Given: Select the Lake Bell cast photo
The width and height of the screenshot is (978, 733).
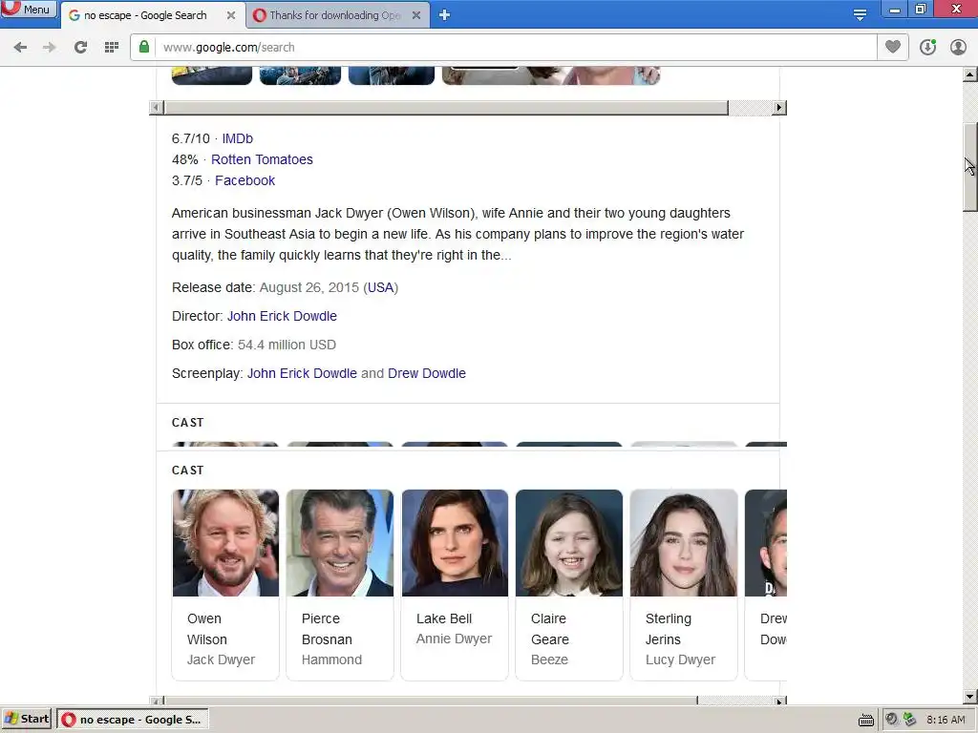Looking at the screenshot, I should 455,543.
